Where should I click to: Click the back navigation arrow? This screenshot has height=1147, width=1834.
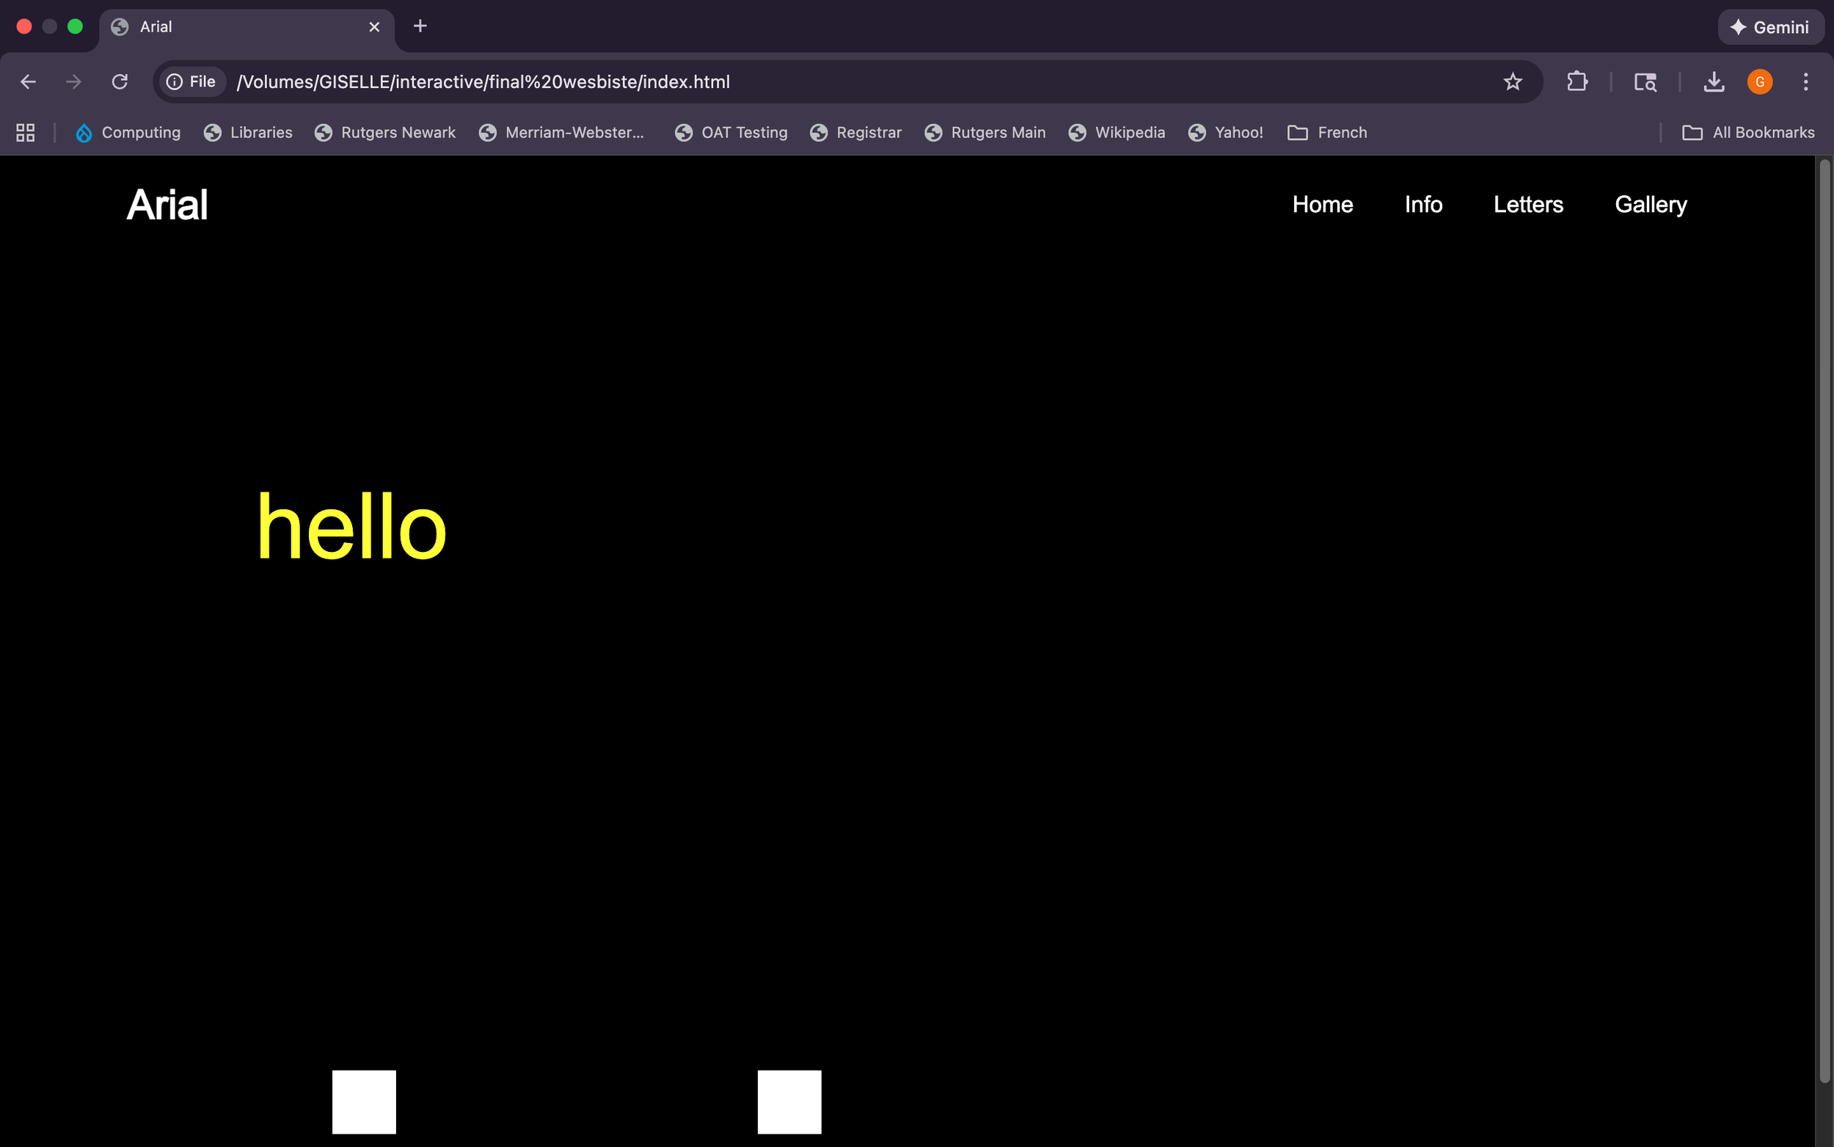coord(28,81)
